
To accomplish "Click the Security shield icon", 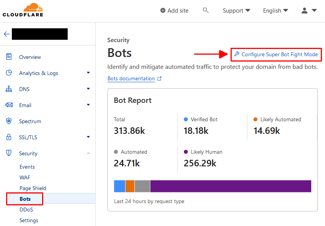I will pyautogui.click(x=9, y=153).
